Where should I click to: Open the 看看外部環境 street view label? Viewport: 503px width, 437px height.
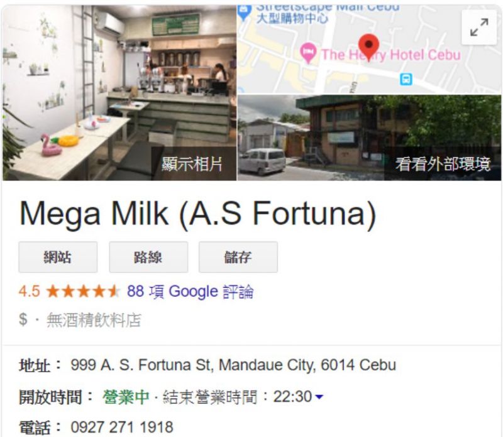tap(443, 164)
